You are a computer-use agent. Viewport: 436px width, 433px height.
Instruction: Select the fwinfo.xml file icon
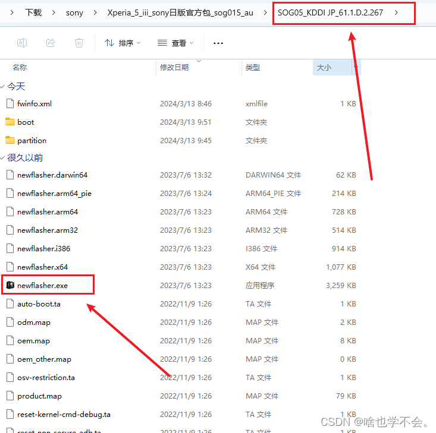[10, 103]
